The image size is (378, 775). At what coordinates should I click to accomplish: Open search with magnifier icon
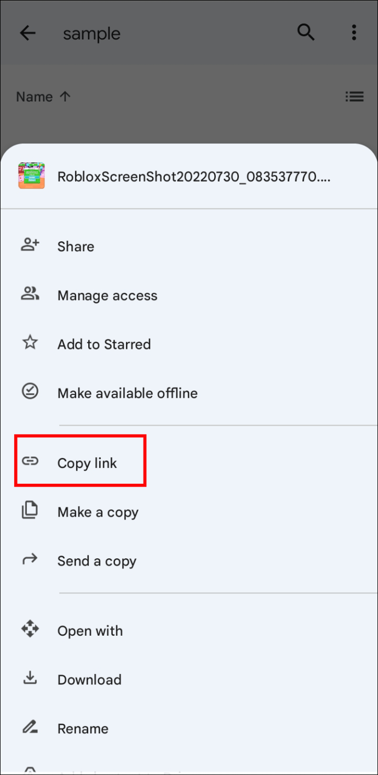coord(306,33)
